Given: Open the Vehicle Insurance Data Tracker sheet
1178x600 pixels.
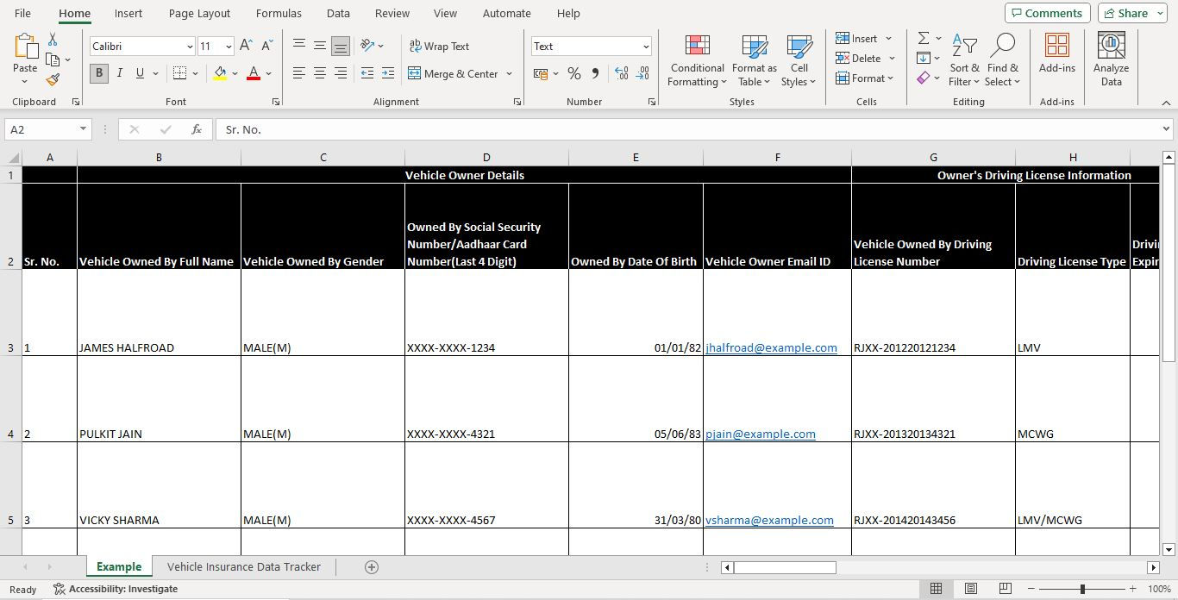Looking at the screenshot, I should (x=244, y=566).
